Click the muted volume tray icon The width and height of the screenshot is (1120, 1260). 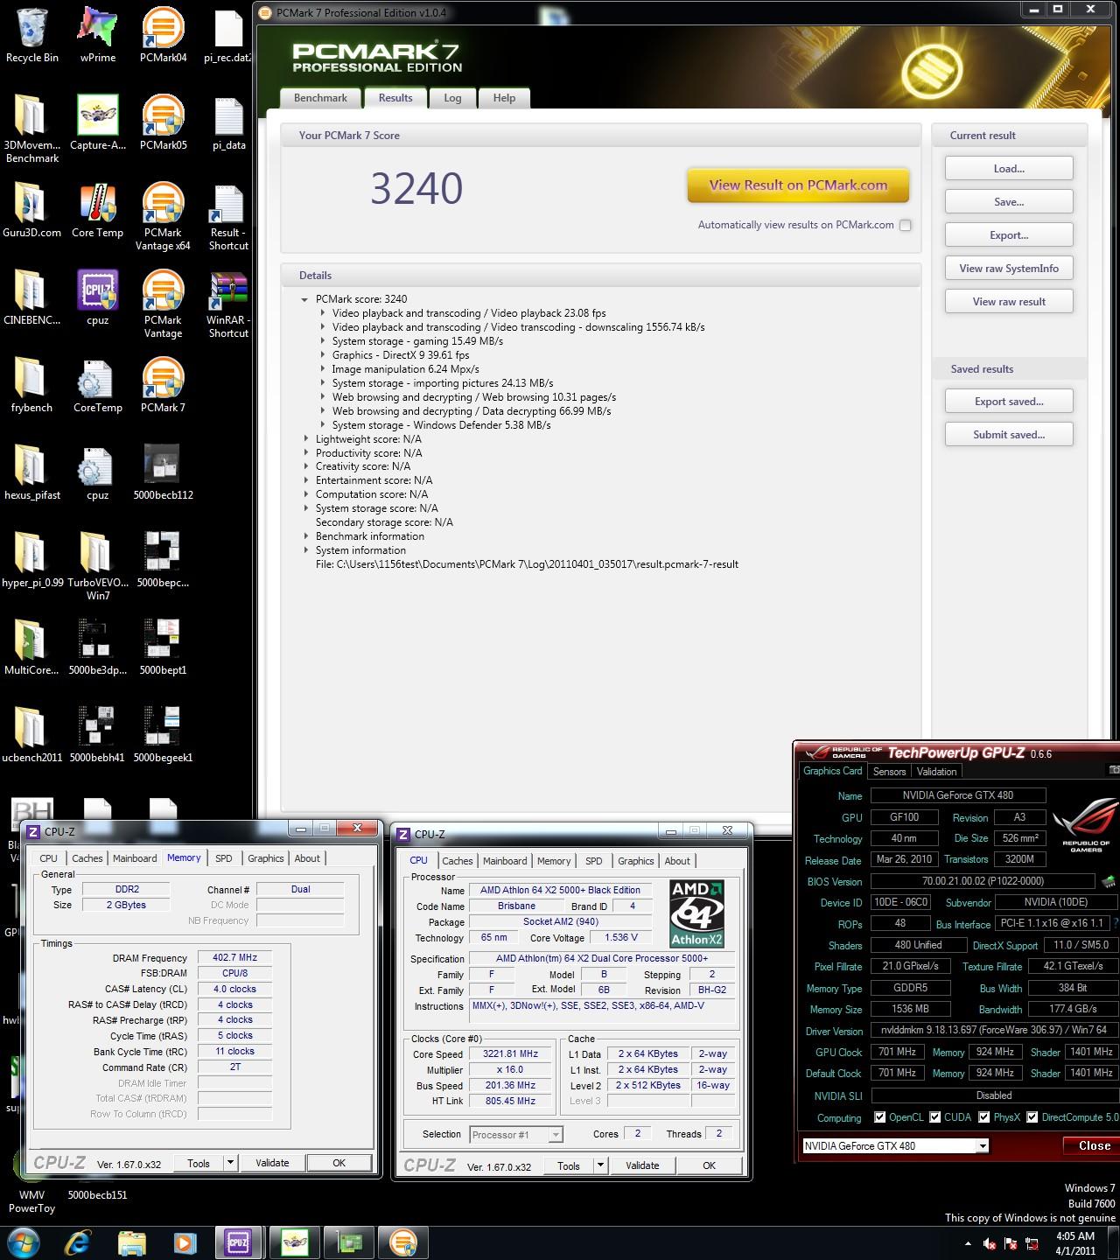tap(989, 1243)
